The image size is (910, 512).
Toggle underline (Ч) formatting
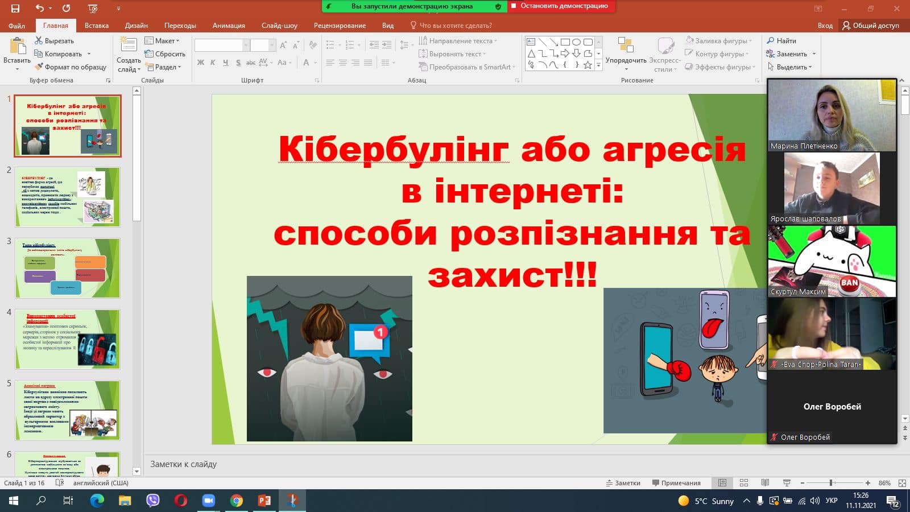coord(226,63)
